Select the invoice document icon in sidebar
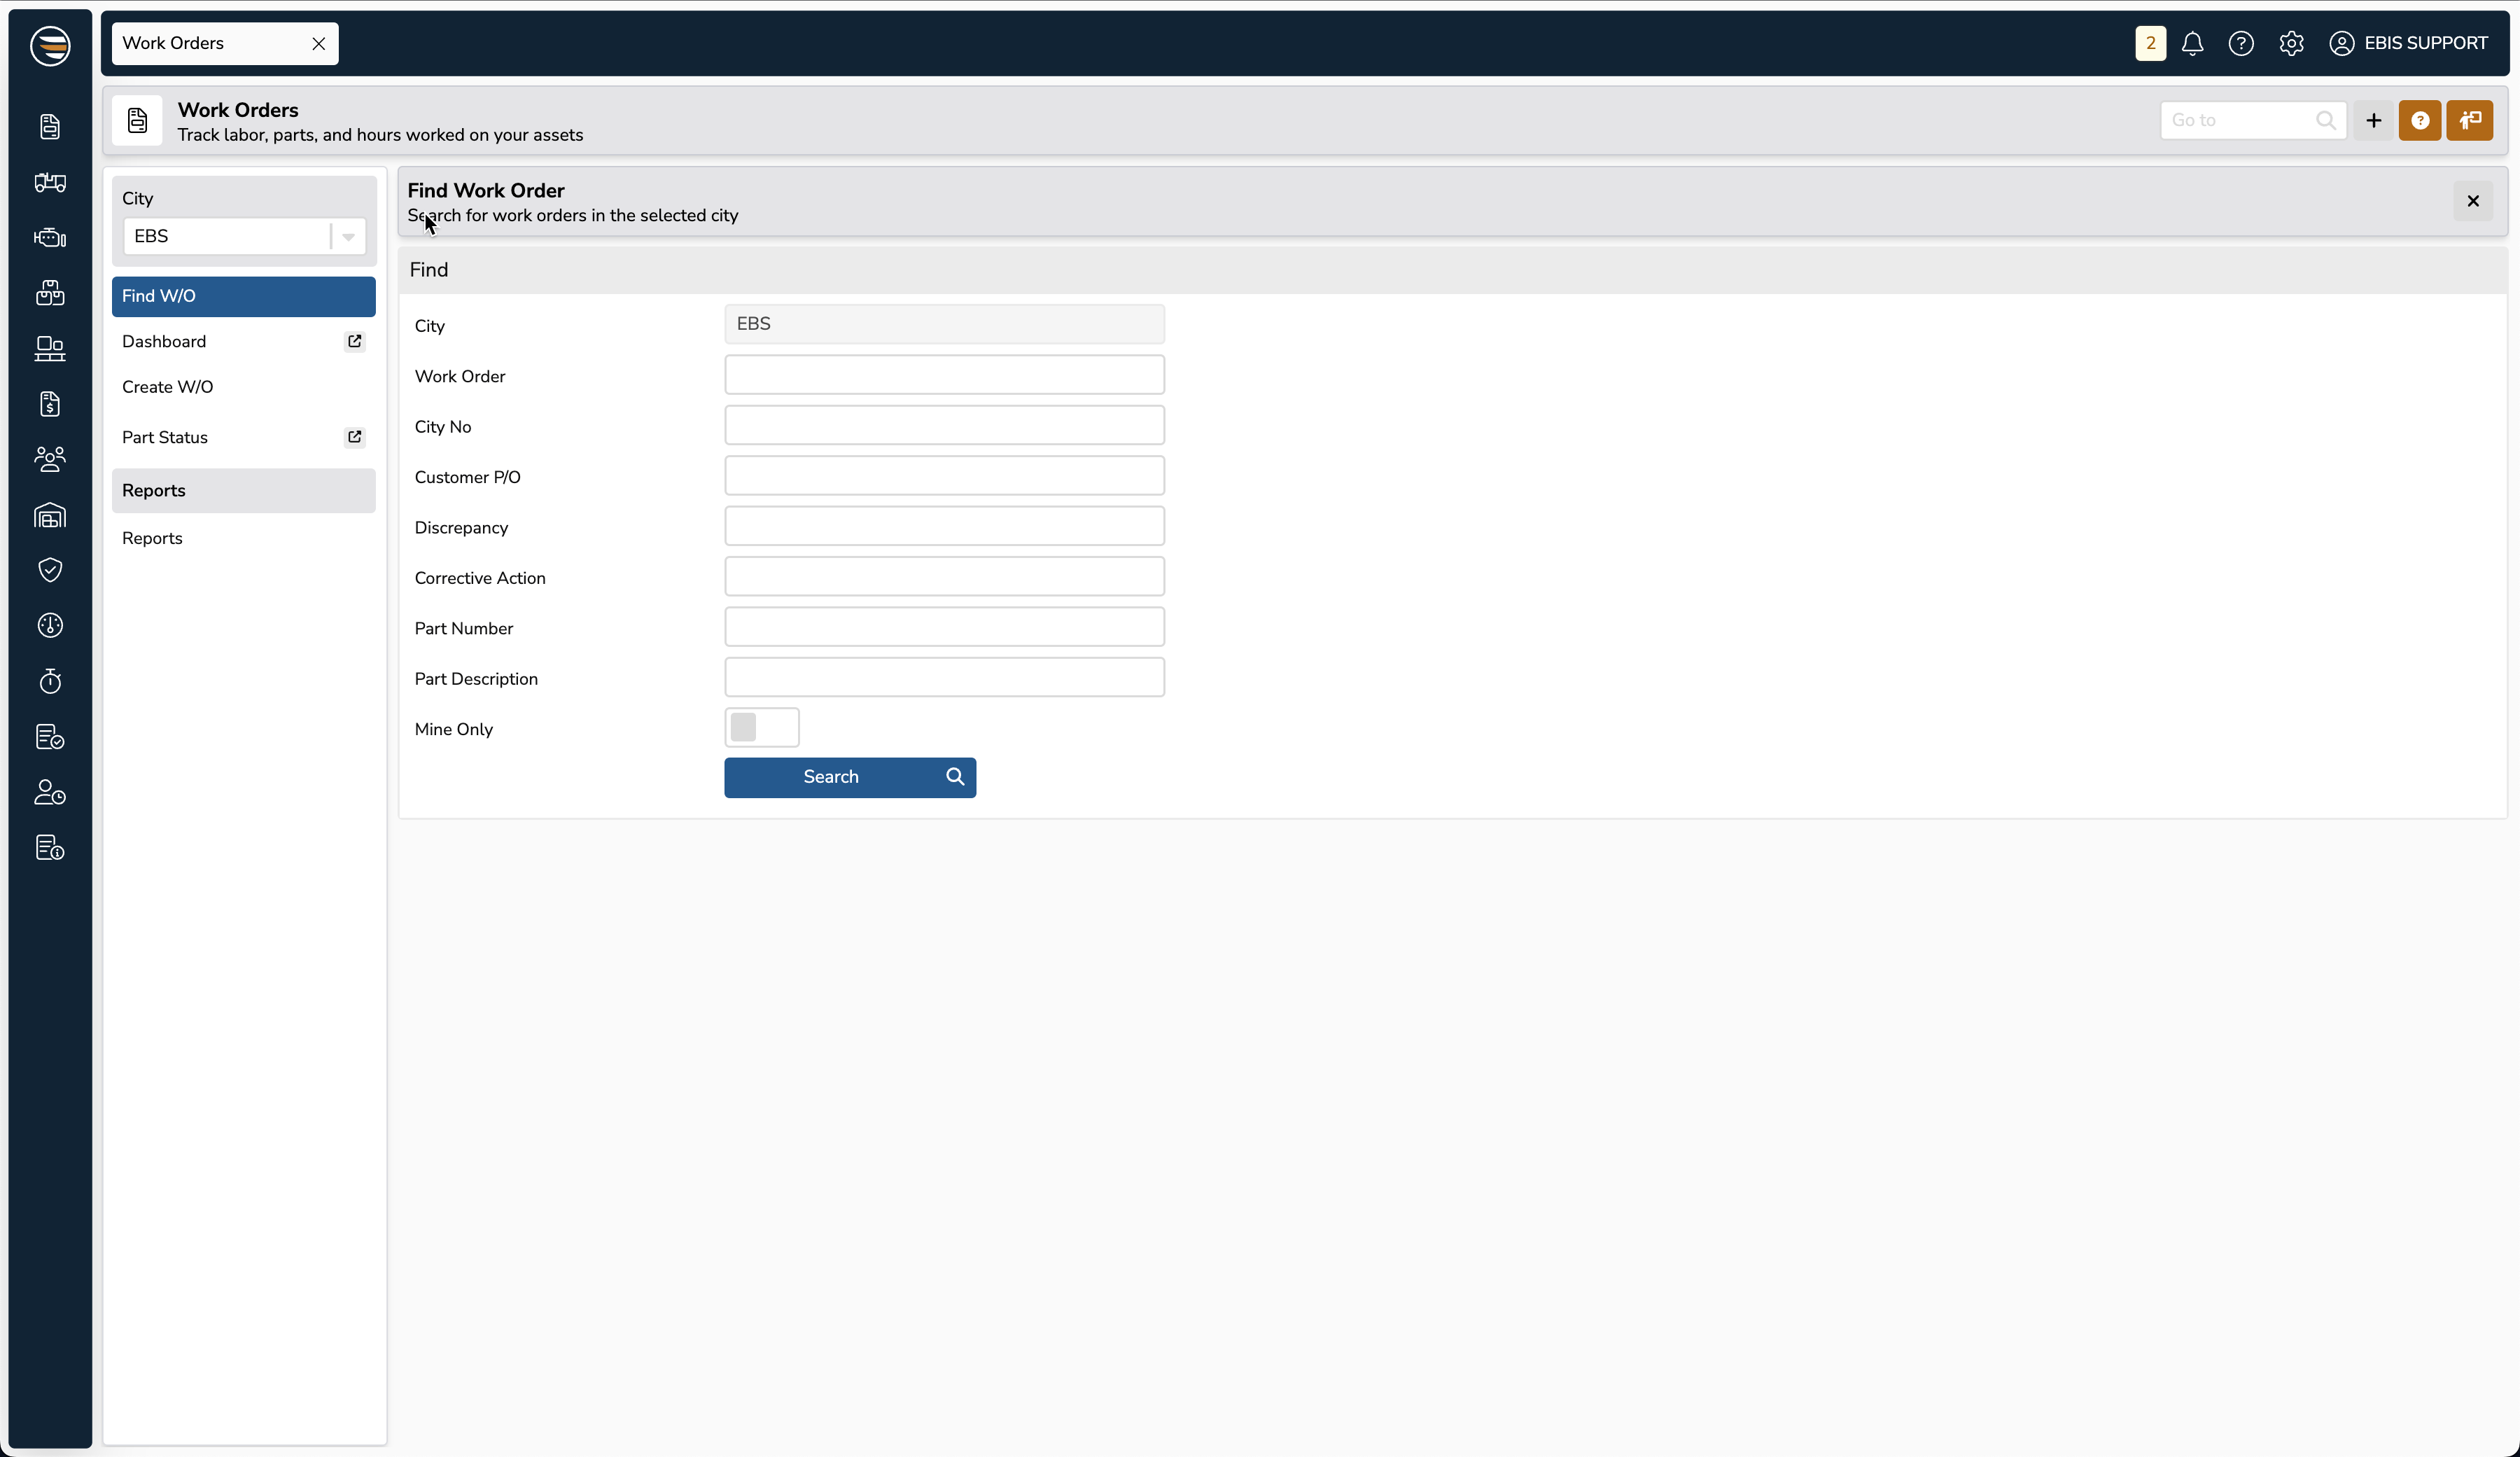Screen dimensions: 2520x1457 pyautogui.click(x=50, y=404)
